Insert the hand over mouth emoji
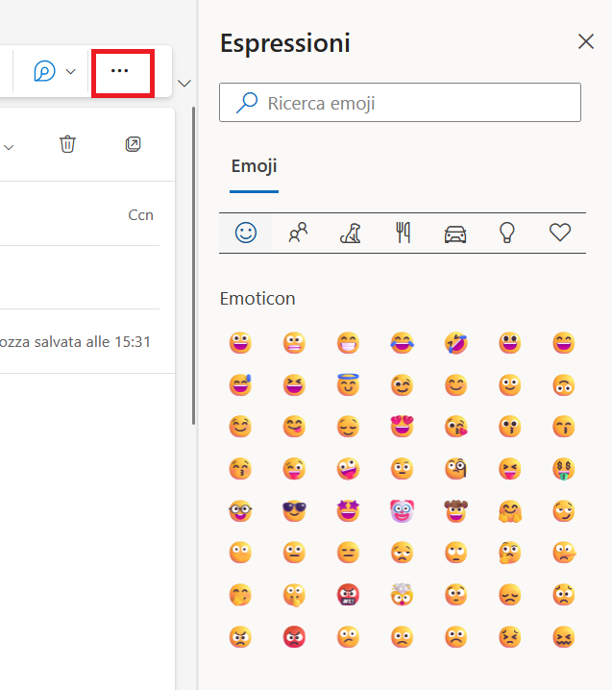This screenshot has height=690, width=612. [240, 595]
